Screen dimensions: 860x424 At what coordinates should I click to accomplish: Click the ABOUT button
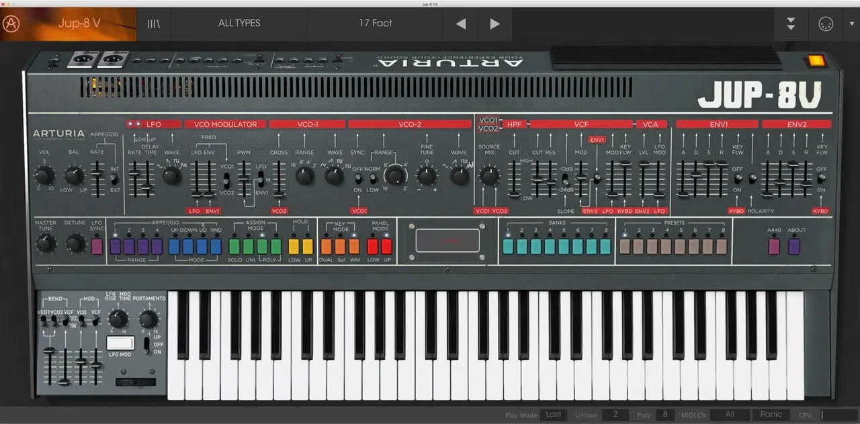click(794, 247)
